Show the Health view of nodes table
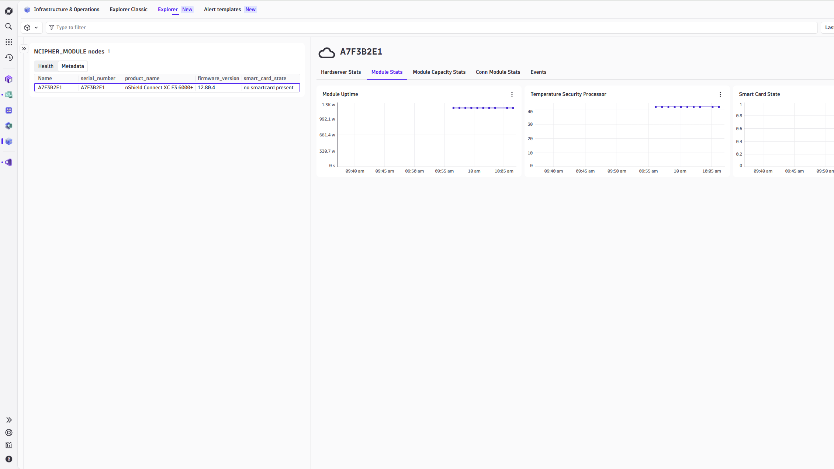This screenshot has width=834, height=469. click(x=46, y=66)
